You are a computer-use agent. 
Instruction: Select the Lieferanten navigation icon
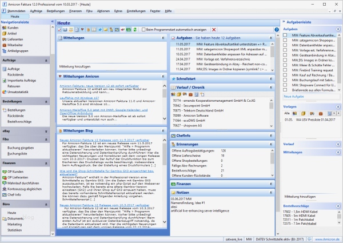pyautogui.click(x=4, y=39)
